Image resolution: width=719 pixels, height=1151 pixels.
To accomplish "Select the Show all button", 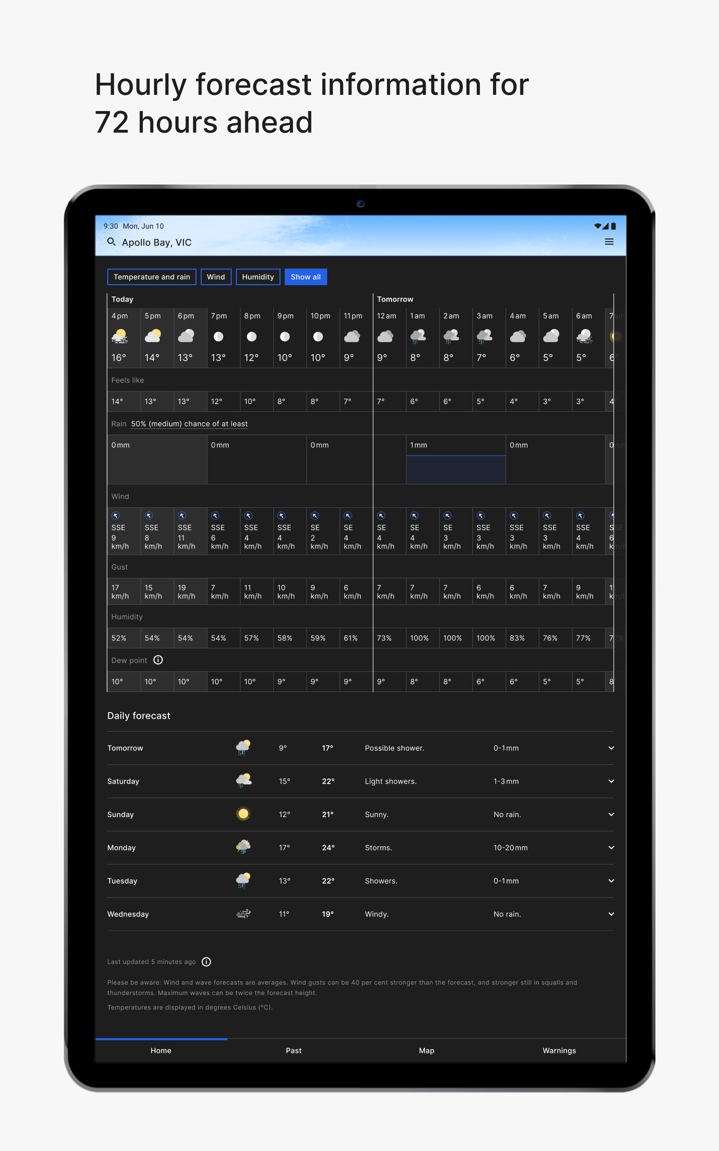I will point(305,277).
